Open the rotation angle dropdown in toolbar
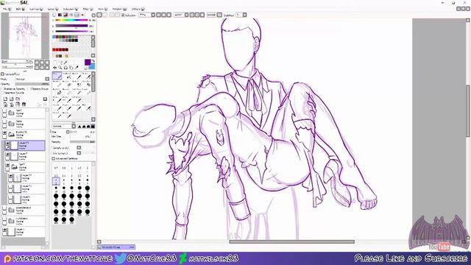 [x=186, y=15]
